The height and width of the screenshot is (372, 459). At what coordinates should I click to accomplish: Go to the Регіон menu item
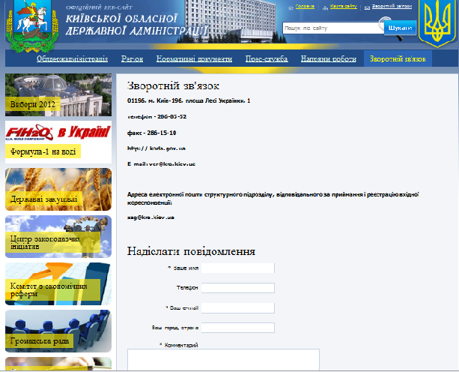[x=133, y=59]
